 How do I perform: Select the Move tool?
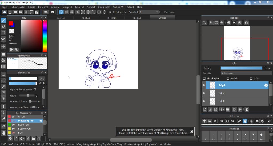(x=3, y=46)
